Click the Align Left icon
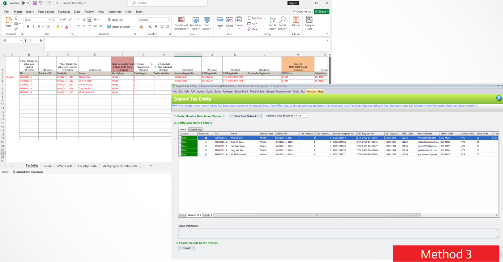Screen dimensions: 503x262 point(78,27)
